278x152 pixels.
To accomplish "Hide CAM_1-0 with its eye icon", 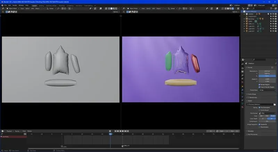I will [x=273, y=24].
